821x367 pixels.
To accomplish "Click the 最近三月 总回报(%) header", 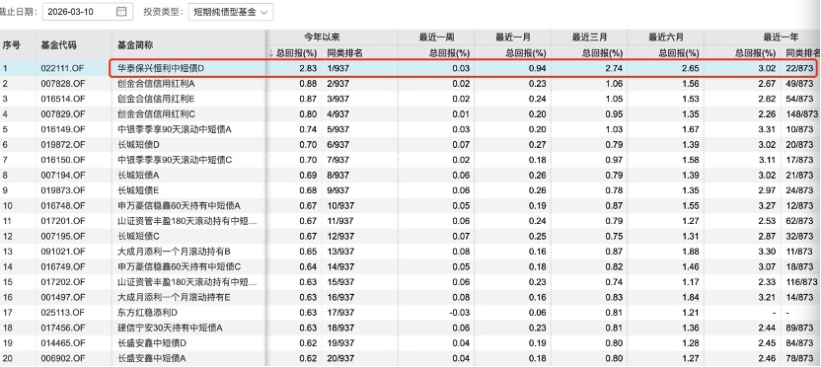I will click(x=602, y=53).
